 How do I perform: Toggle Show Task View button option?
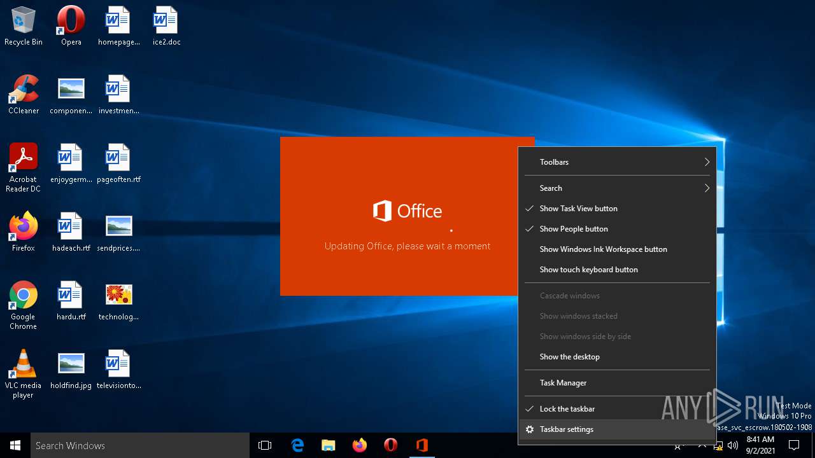[x=617, y=209]
